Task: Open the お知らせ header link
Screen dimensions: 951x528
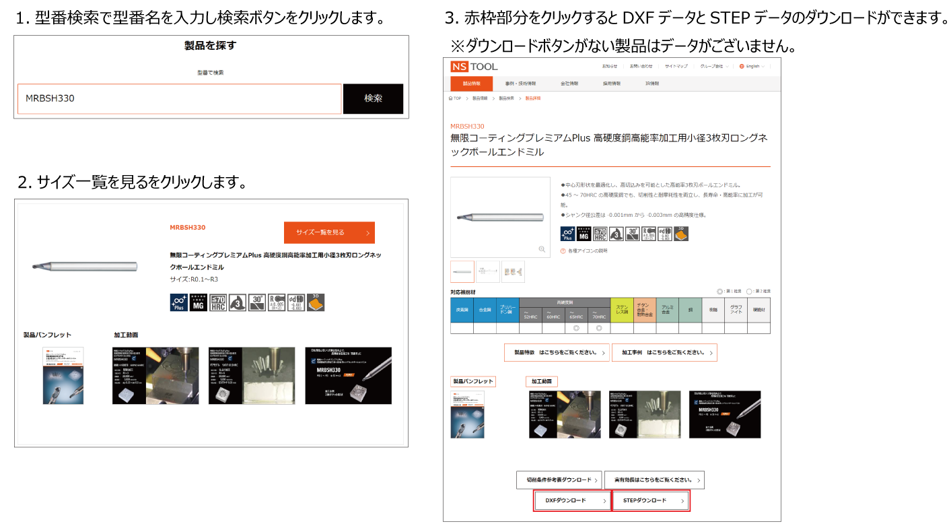Action: 610,66
